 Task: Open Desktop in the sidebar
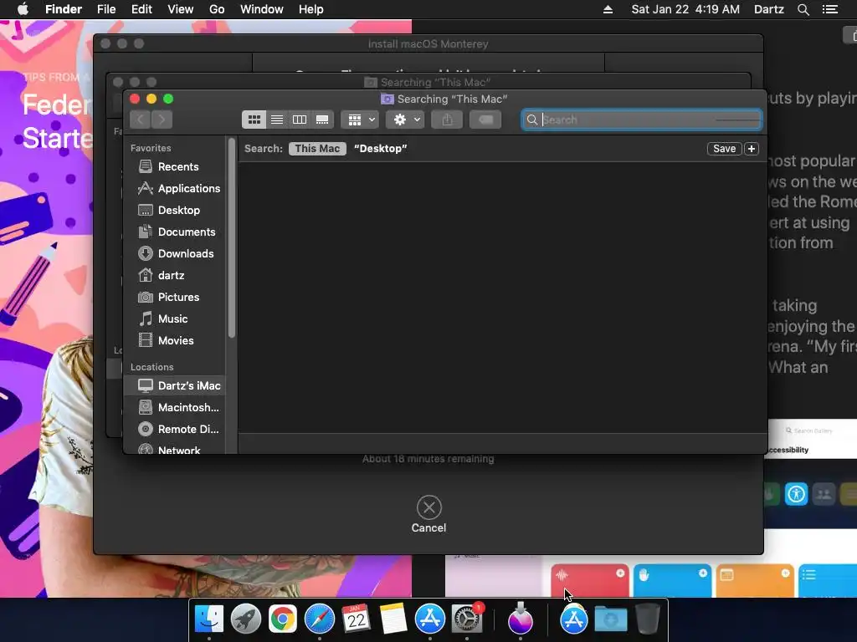point(175,210)
